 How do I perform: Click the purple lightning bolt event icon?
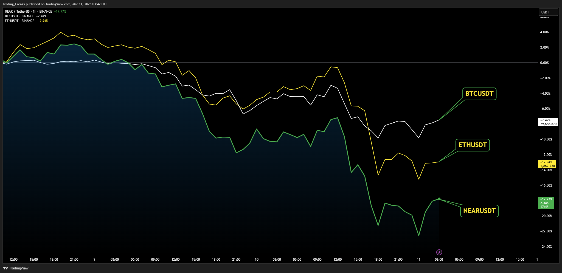tap(439, 252)
